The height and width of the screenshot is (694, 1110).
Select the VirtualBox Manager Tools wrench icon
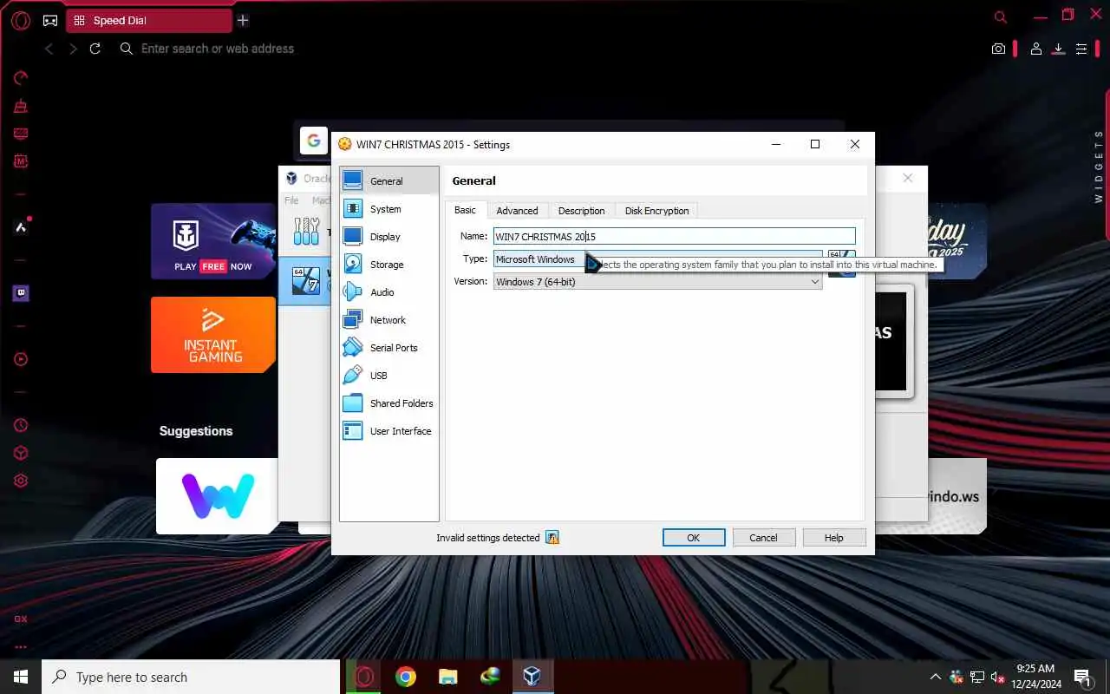click(306, 231)
